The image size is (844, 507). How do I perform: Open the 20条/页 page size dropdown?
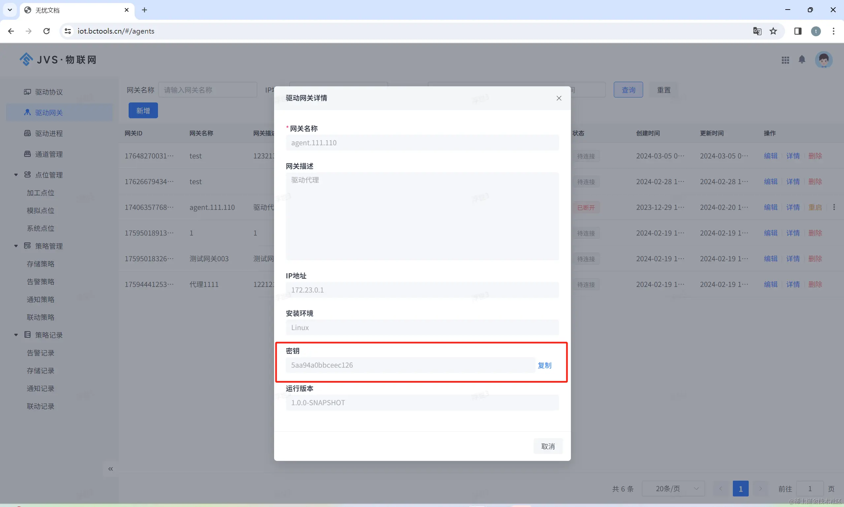[673, 489]
